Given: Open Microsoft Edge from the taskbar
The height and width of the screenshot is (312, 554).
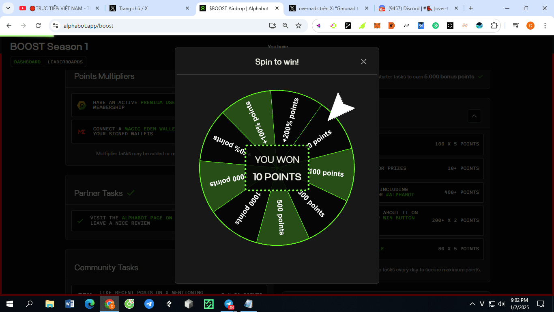Looking at the screenshot, I should click(90, 303).
